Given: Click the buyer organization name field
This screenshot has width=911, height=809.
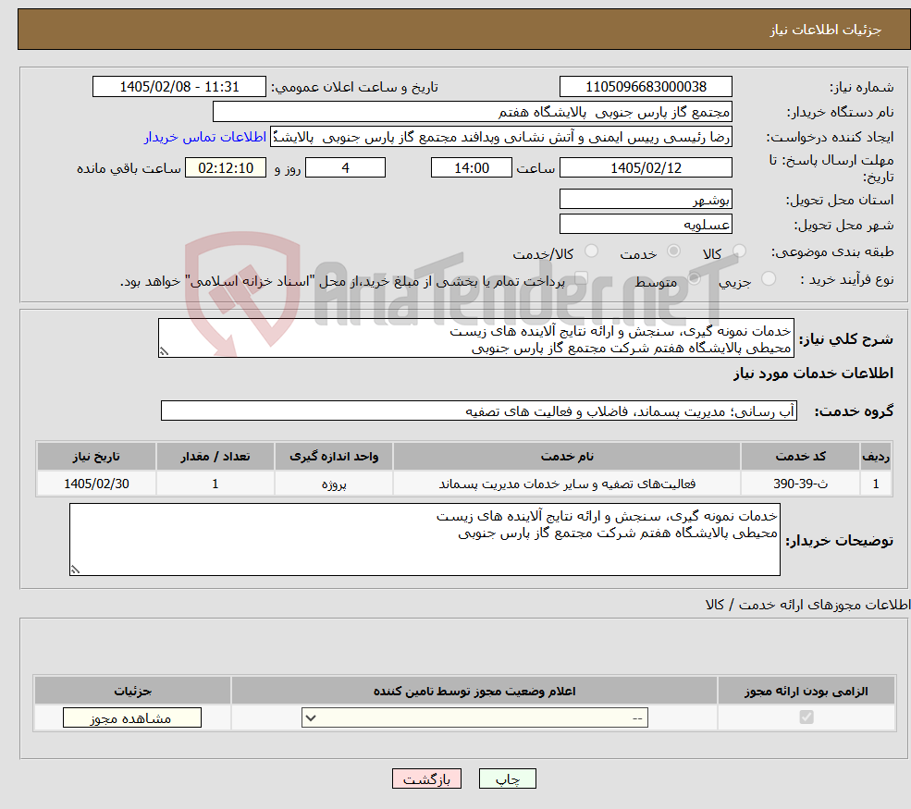Looking at the screenshot, I should click(473, 112).
